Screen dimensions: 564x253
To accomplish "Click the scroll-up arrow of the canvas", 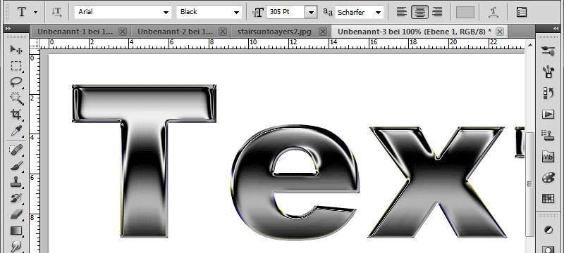I will (529, 45).
